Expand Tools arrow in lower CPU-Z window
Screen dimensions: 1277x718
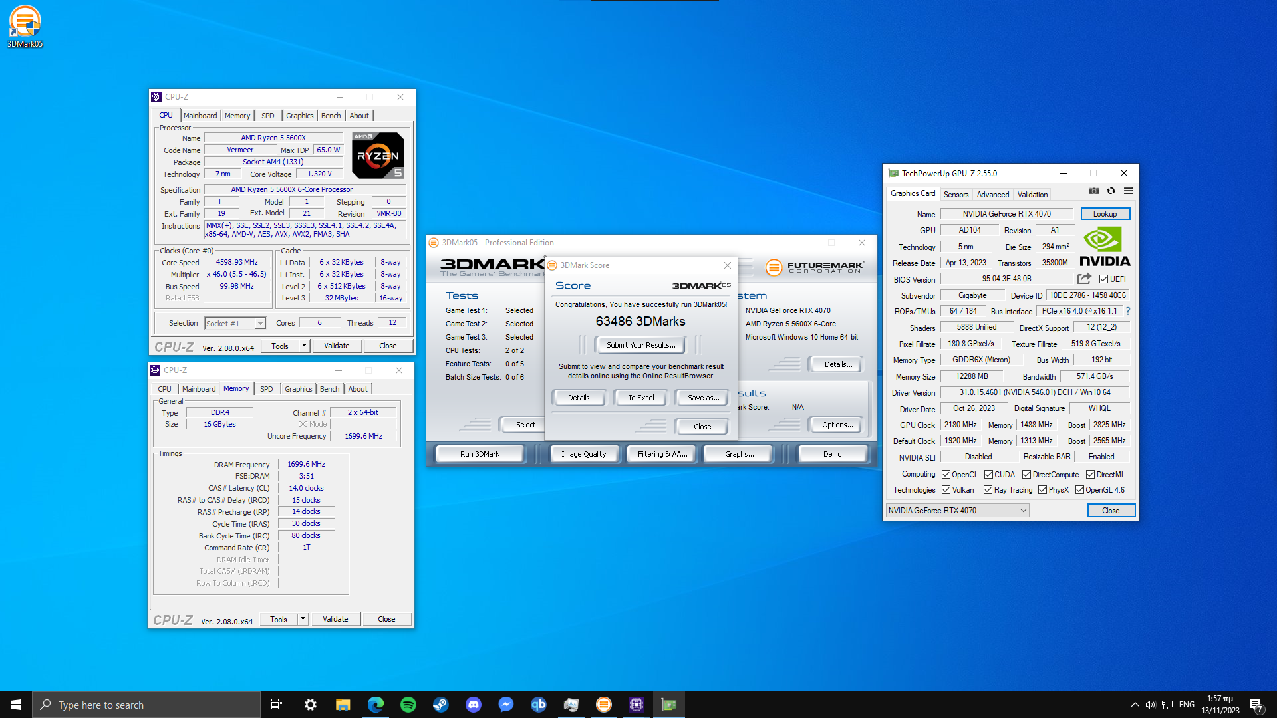(303, 619)
